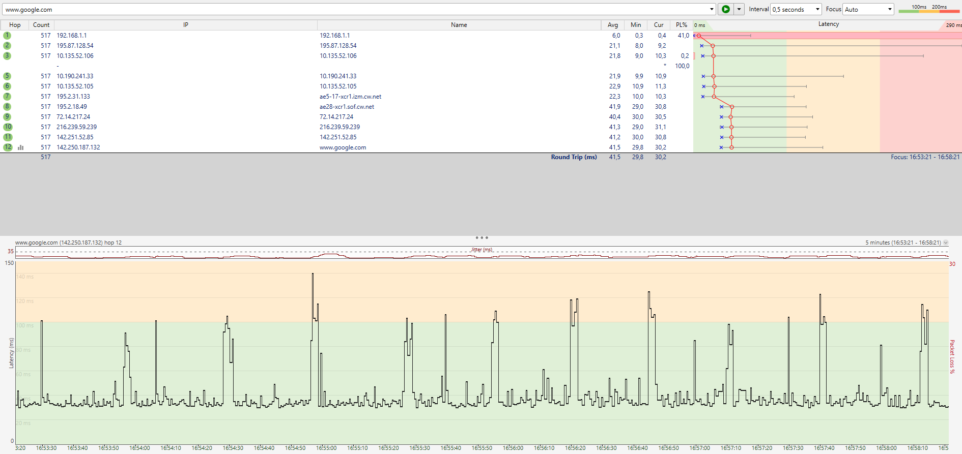This screenshot has height=454, width=962.
Task: Click the hop 10 green circle icon
Action: point(8,127)
